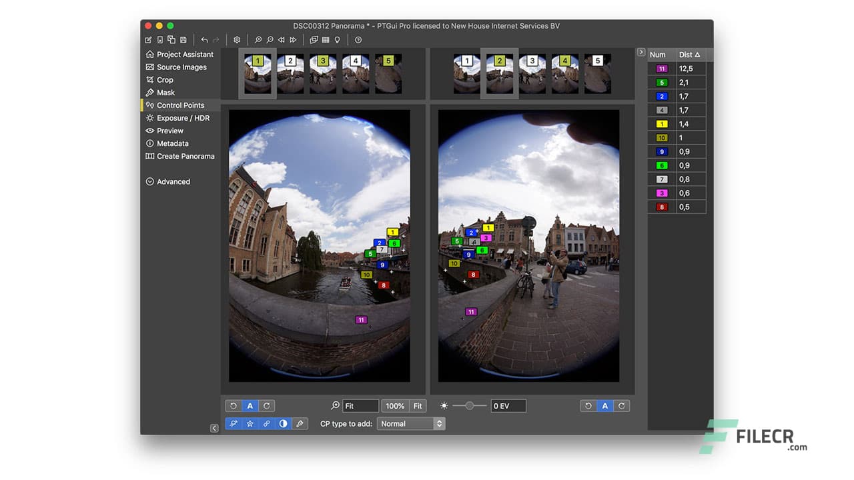Advance to next image pair with the forward arrows

point(293,39)
